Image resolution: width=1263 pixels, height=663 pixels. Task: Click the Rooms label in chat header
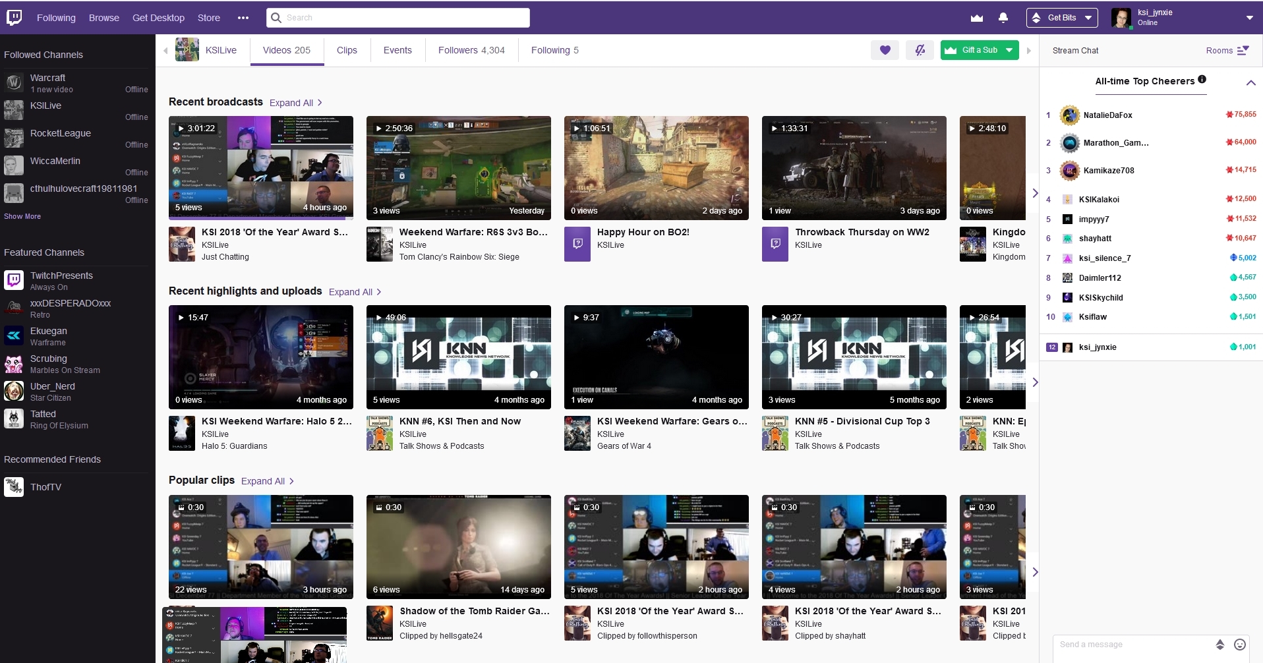click(1219, 51)
